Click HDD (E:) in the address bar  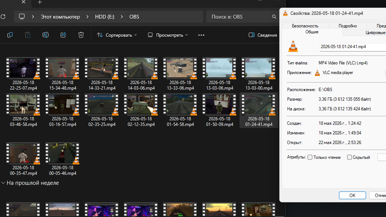105,17
